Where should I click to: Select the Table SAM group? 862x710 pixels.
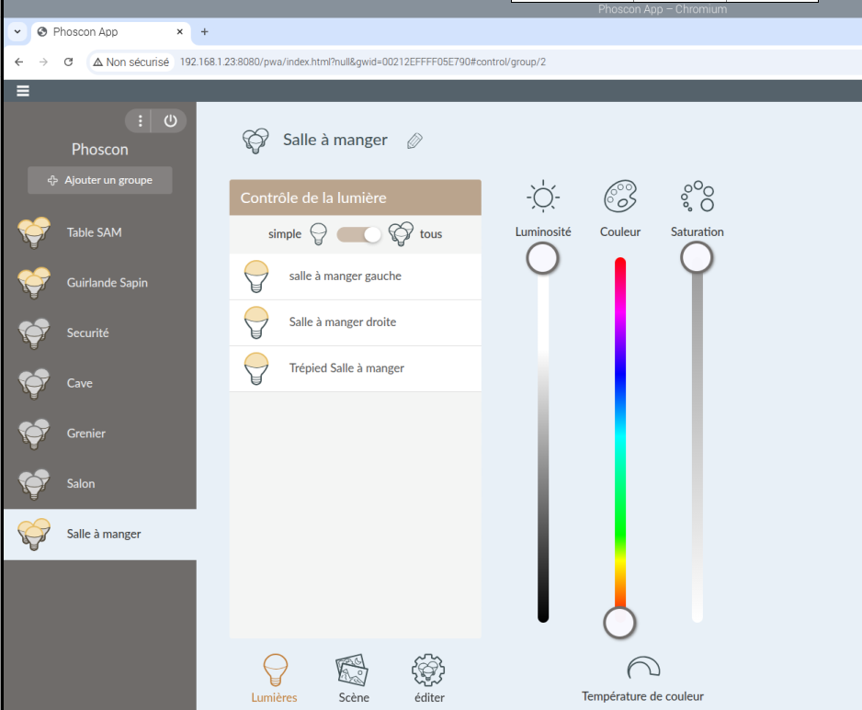(100, 232)
